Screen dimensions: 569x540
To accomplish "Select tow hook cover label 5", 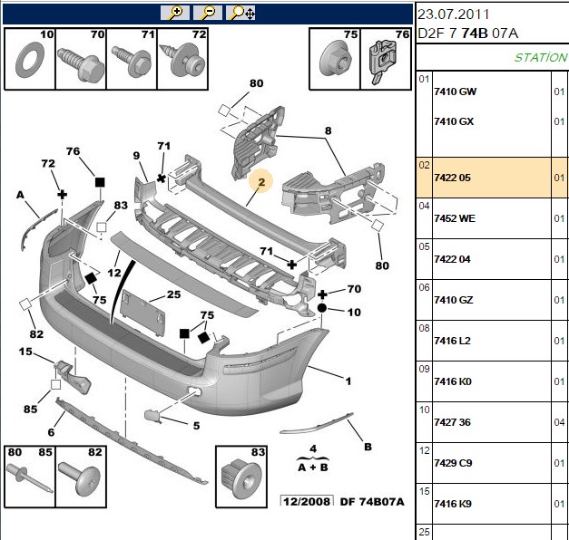I will pos(196,426).
